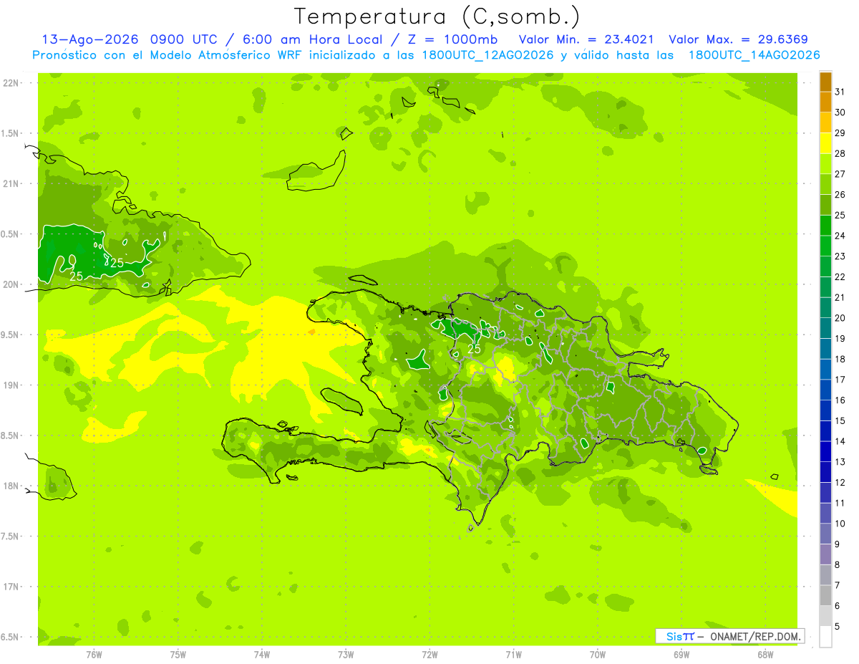Click the legend value "17"

[x=840, y=380]
